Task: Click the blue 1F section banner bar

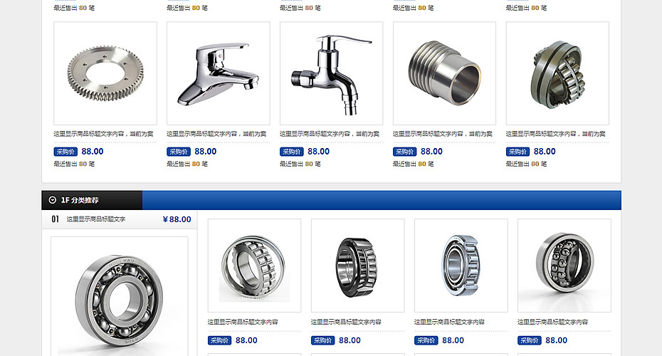Action: click(382, 200)
